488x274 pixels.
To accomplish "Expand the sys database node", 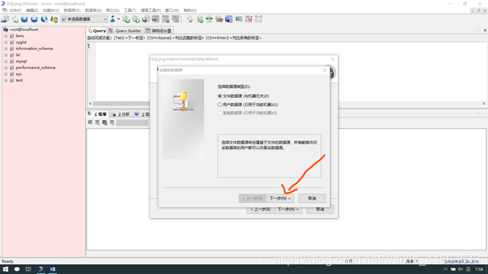I will 5,74.
